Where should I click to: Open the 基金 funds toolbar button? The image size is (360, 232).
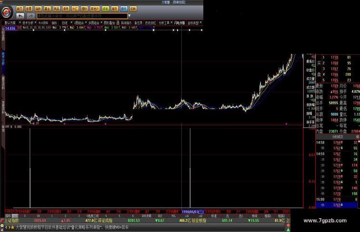[x=47, y=9]
